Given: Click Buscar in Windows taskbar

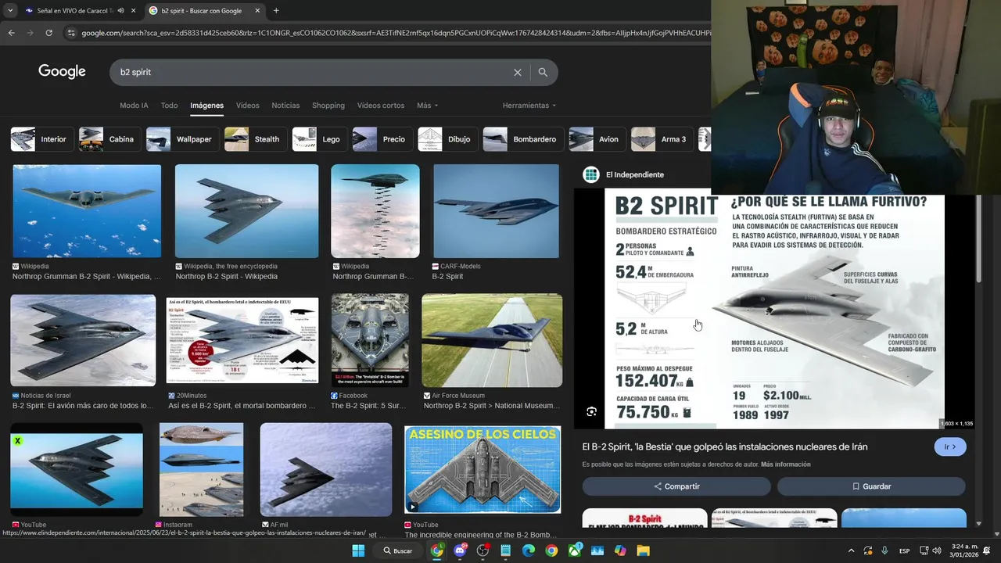Looking at the screenshot, I should pos(397,550).
